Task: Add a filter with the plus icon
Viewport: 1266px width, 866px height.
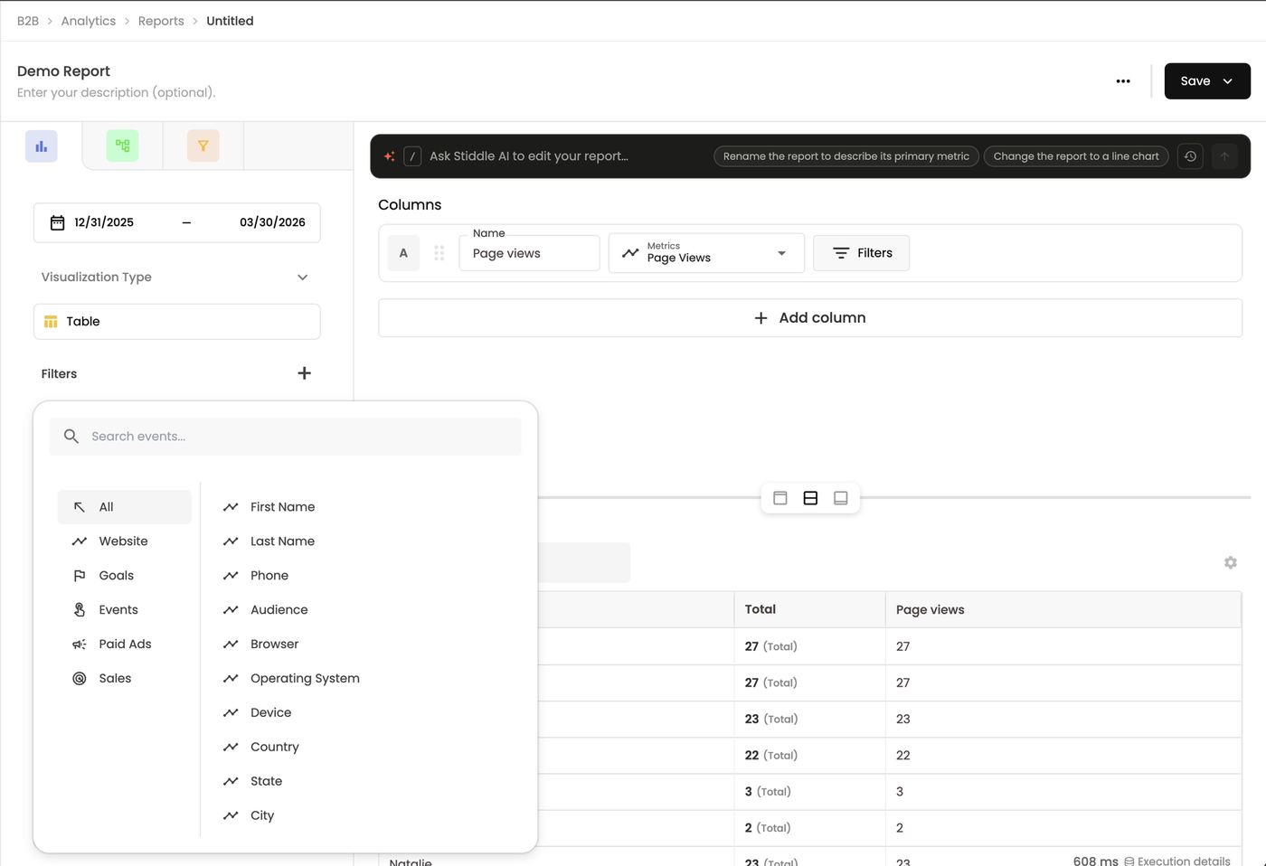Action: pos(305,373)
